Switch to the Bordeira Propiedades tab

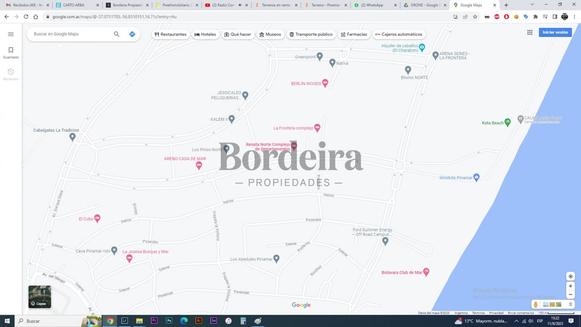pyautogui.click(x=127, y=5)
